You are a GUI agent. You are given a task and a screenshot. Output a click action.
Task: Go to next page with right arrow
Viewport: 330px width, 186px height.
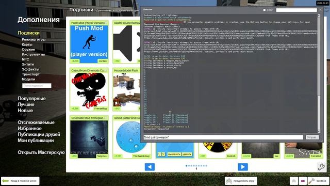click(x=243, y=167)
